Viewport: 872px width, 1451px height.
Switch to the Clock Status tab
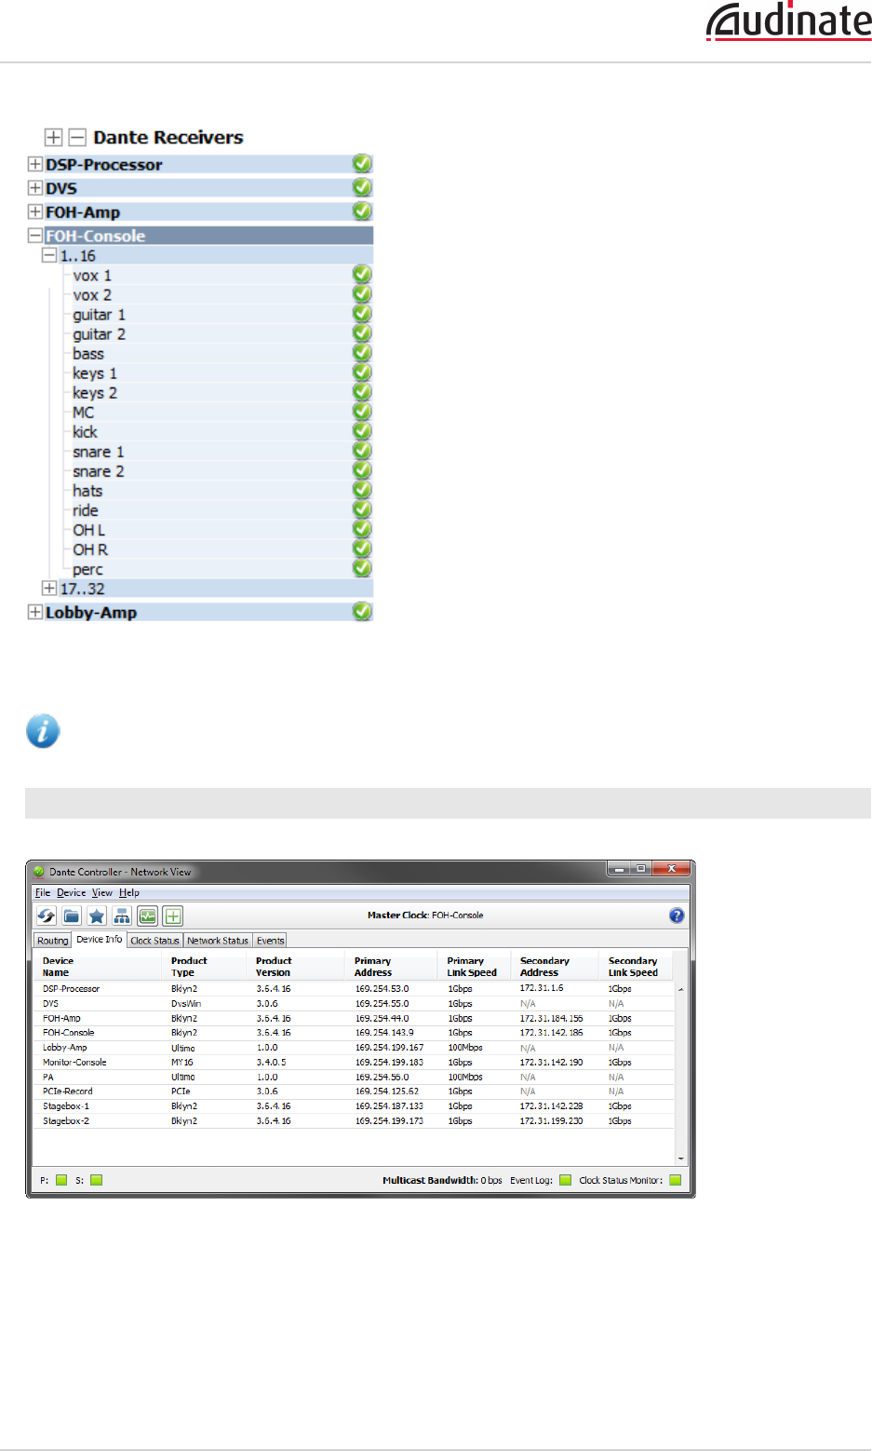(154, 941)
